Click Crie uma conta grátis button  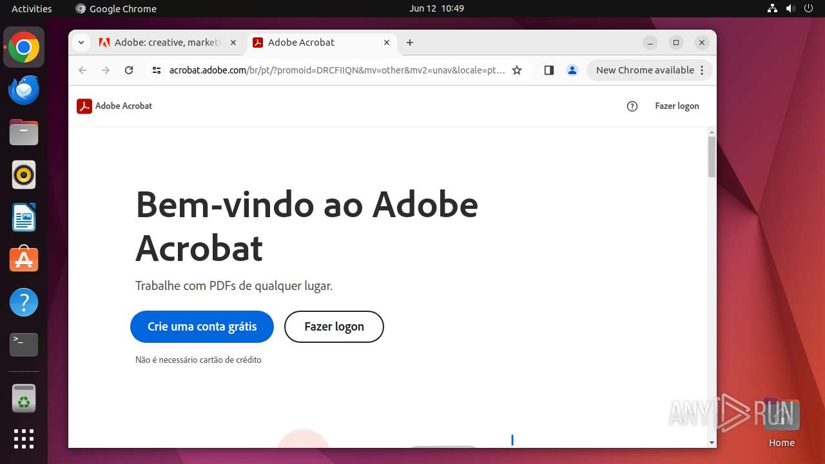point(202,327)
